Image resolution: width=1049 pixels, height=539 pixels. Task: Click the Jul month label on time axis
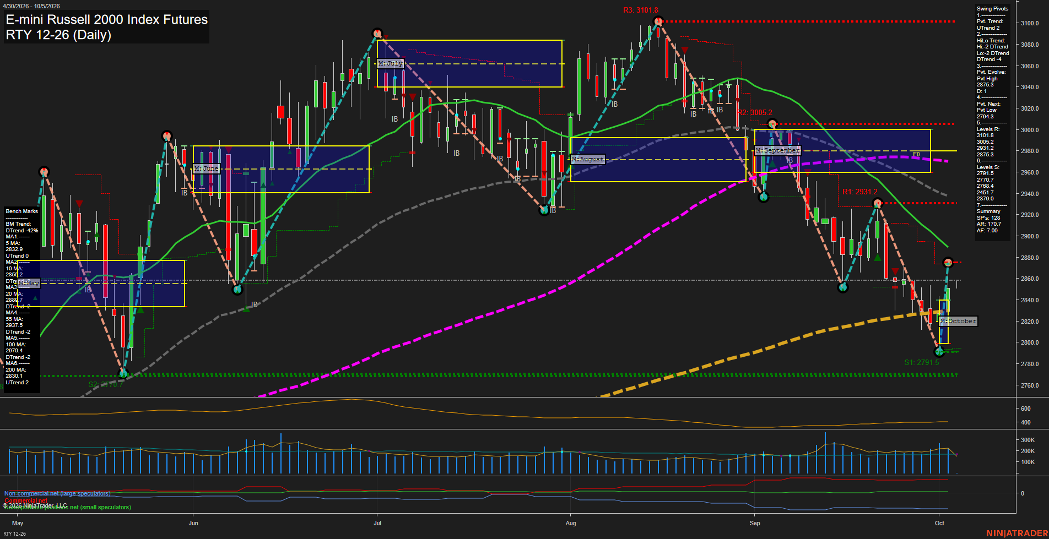(x=377, y=523)
